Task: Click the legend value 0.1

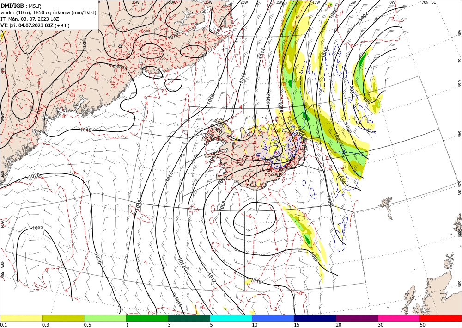Action: click(3, 325)
